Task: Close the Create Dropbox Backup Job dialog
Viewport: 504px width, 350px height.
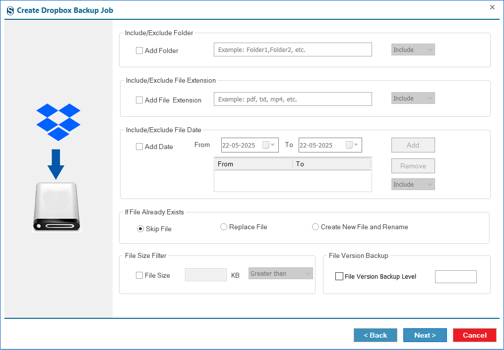Action: (x=492, y=7)
